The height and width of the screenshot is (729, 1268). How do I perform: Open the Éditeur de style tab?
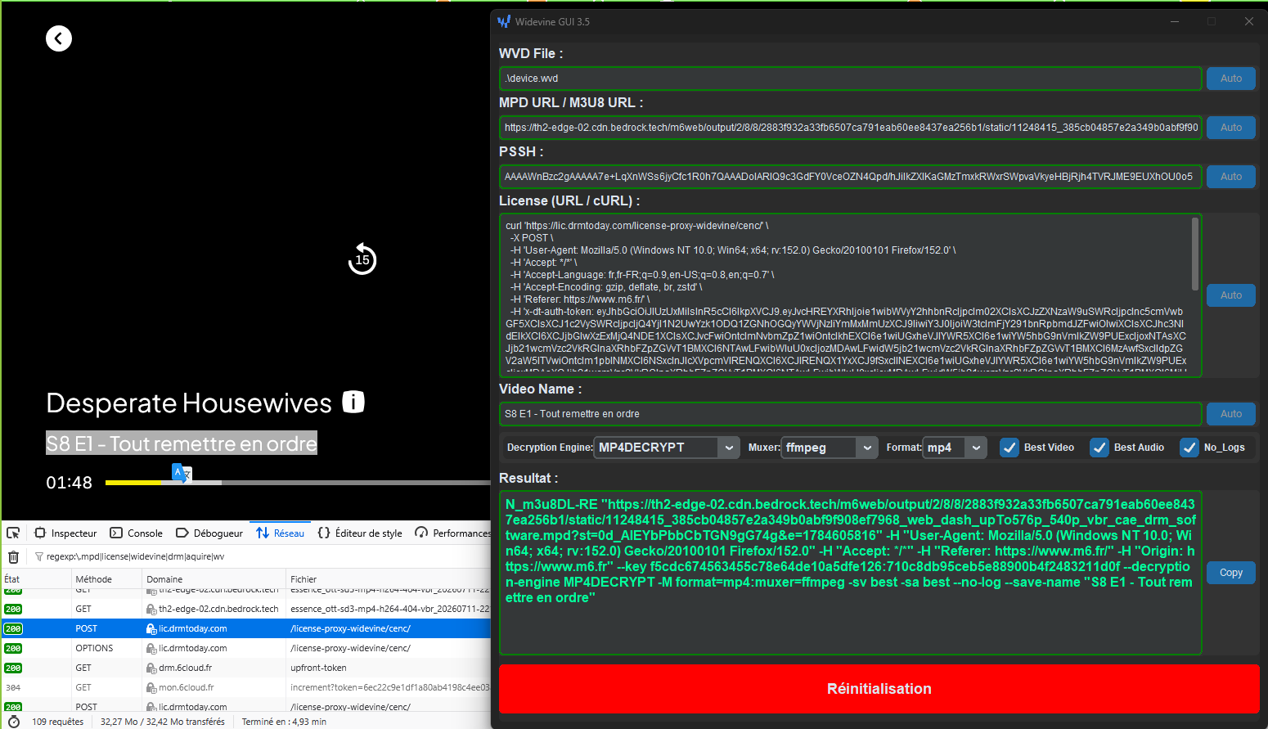point(360,533)
